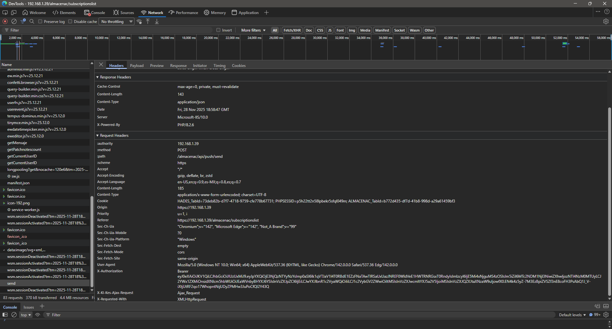Click the Export HAR download arrow

point(157,21)
